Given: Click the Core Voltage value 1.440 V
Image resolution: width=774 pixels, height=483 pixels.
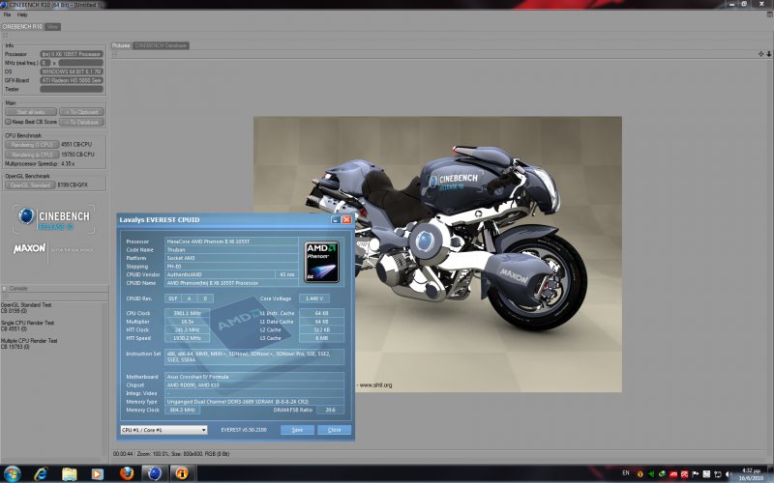Looking at the screenshot, I should click(313, 298).
